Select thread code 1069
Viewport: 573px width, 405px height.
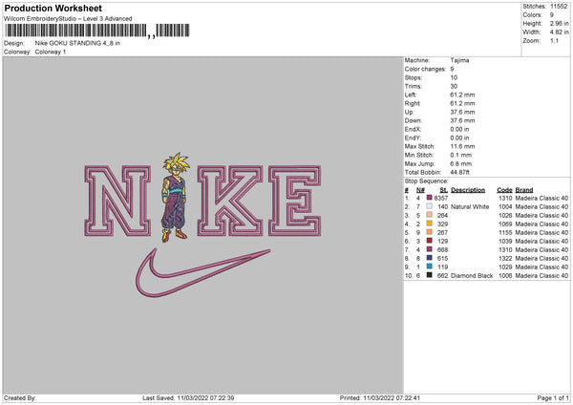[506, 224]
